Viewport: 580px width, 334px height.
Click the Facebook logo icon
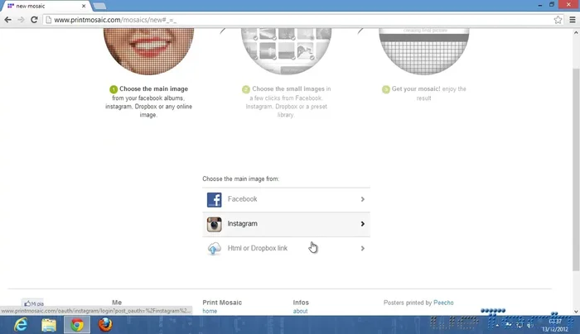click(x=214, y=199)
